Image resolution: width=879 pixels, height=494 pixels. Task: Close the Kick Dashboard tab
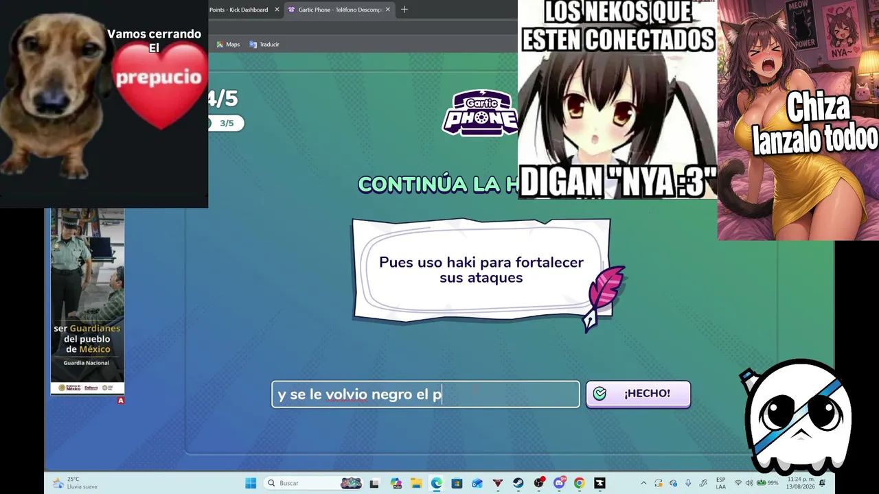pos(277,10)
